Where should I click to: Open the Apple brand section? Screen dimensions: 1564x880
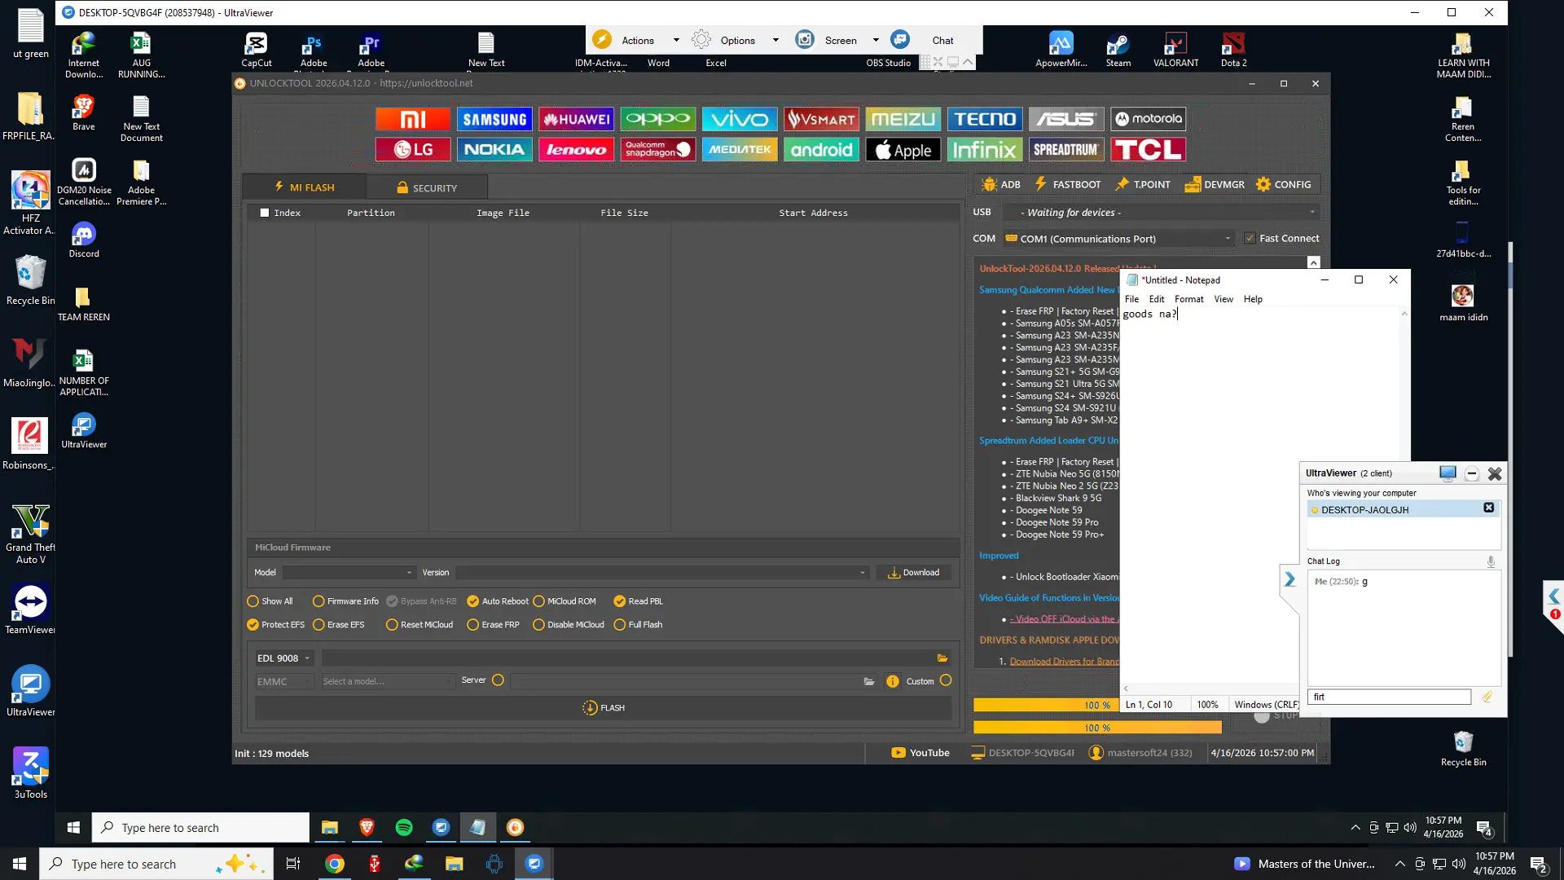click(903, 150)
